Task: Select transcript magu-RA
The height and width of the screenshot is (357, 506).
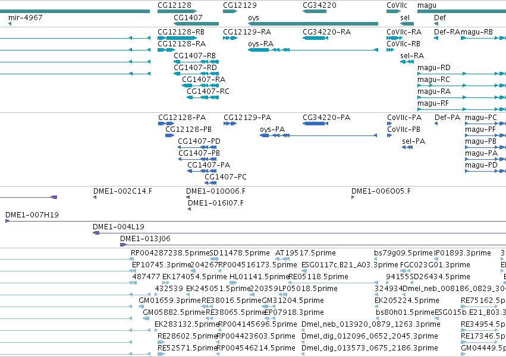Action: pyautogui.click(x=461, y=98)
